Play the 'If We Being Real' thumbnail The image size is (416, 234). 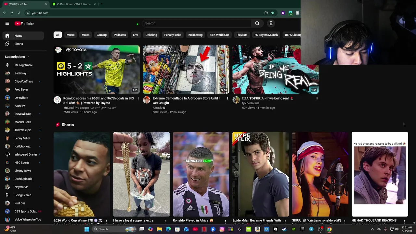[275, 70]
